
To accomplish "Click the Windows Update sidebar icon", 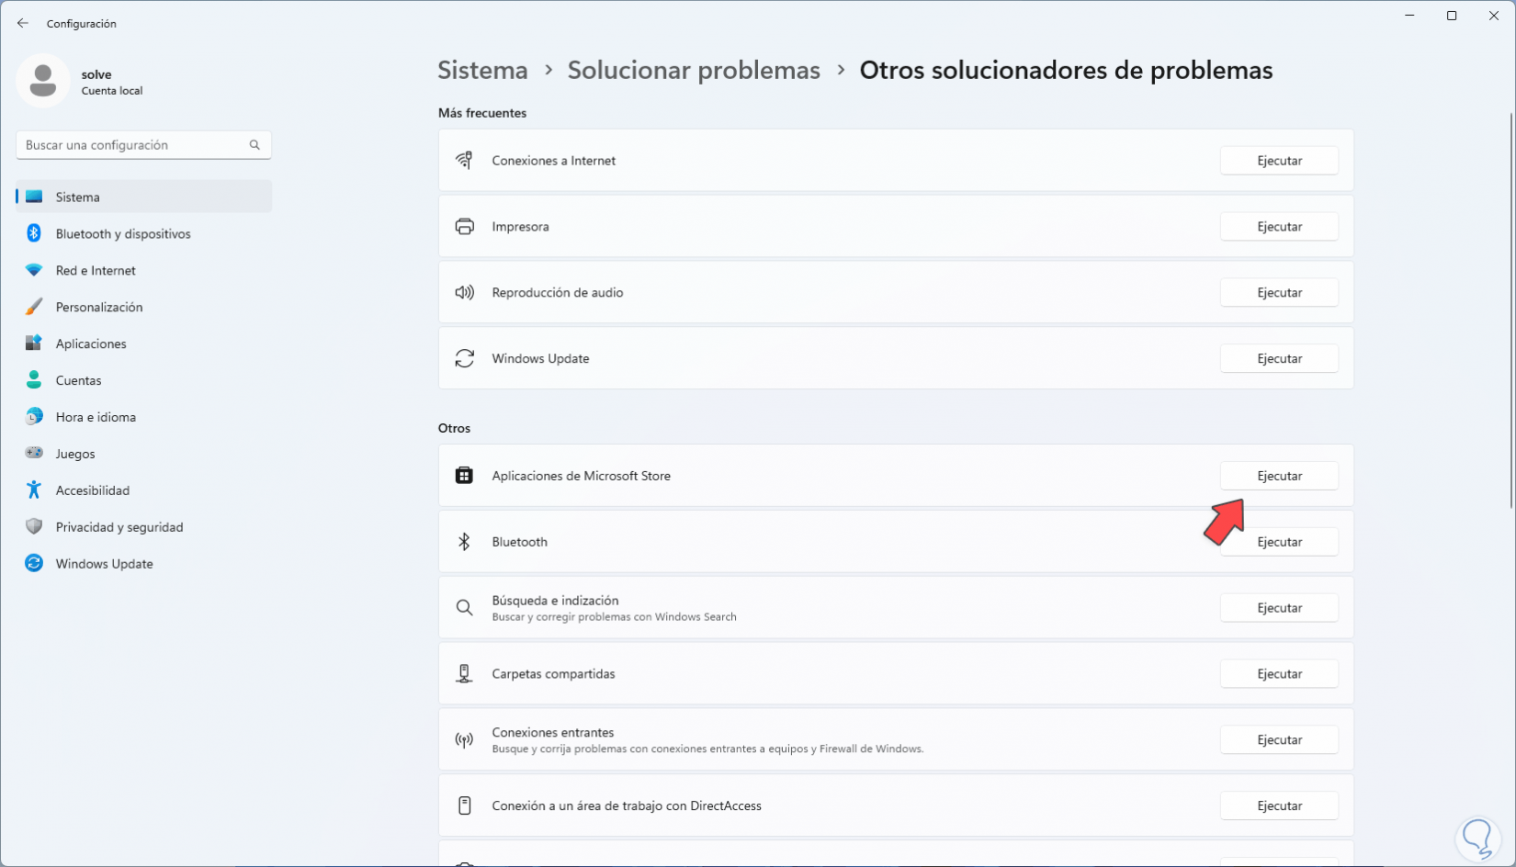I will tap(34, 564).
